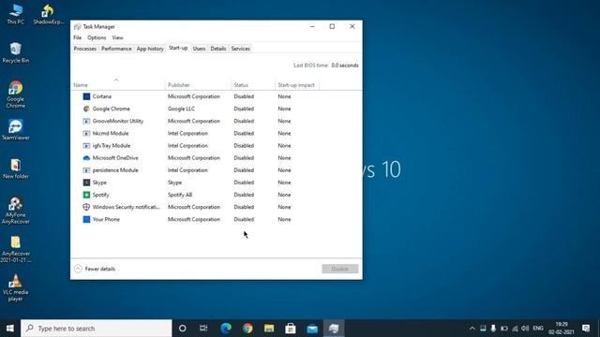
Task: Click Disabled status in Your Phone row
Action: 244,219
